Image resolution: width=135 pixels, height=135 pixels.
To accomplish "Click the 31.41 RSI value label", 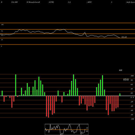I will pyautogui.click(x=124, y=37).
